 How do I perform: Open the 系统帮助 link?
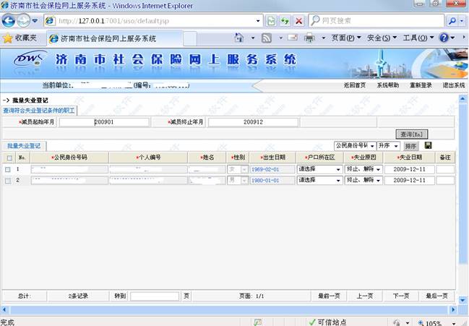pos(387,85)
